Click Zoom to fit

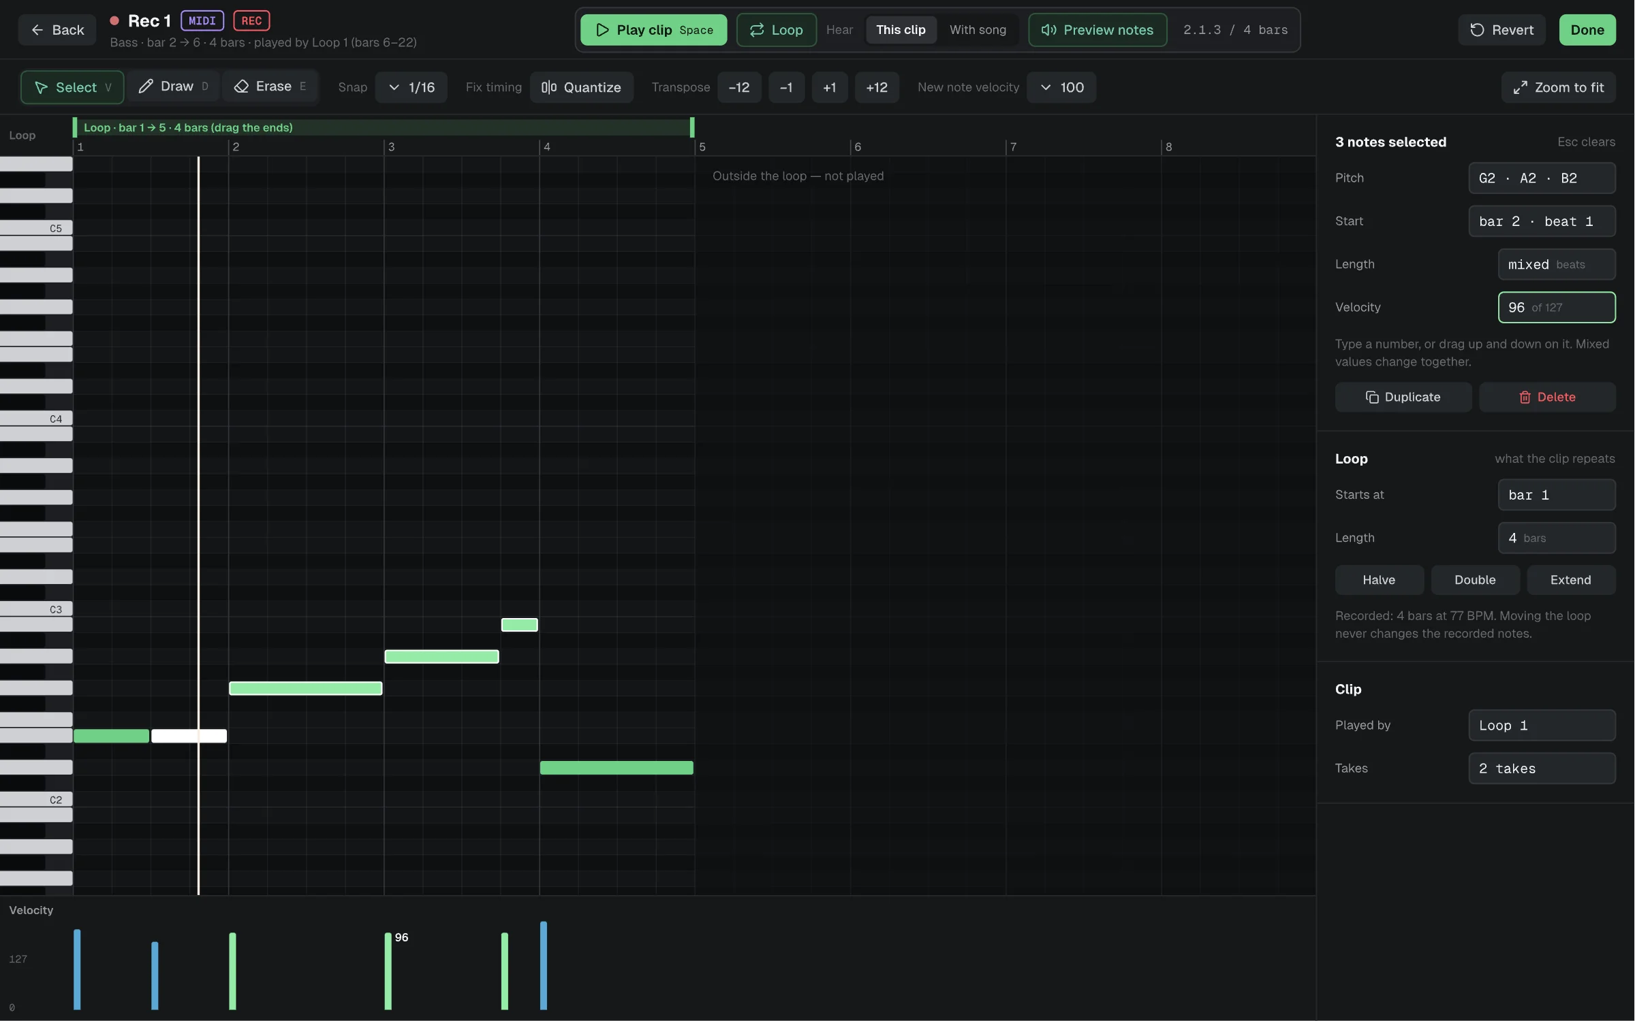tap(1558, 87)
